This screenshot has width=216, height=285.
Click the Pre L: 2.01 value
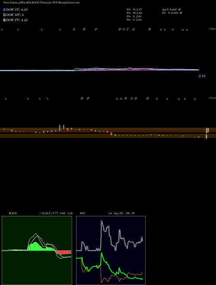tap(134, 16)
